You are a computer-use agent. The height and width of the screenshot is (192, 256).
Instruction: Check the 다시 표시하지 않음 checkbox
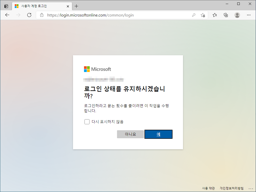[x=87, y=122]
